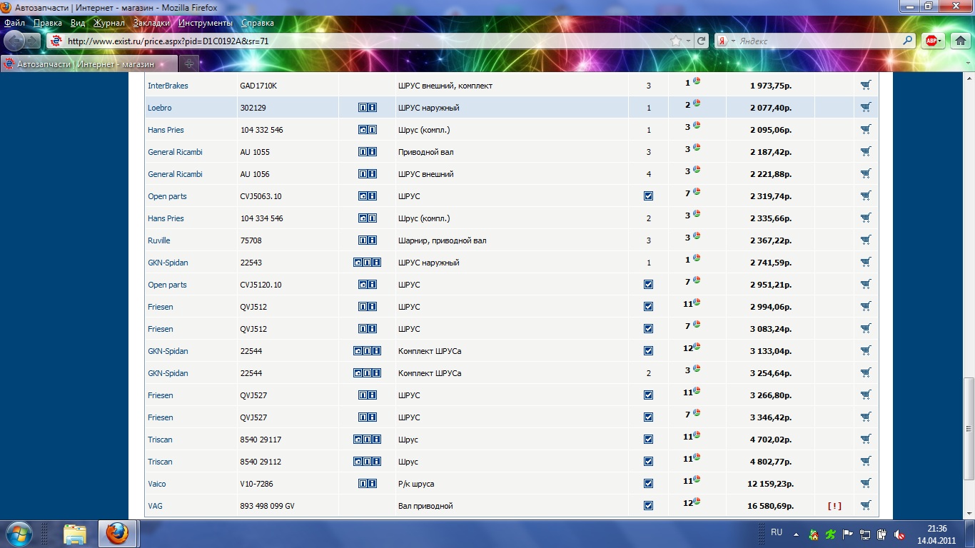
Task: Open the Adblock Plus dropdown menu
Action: coord(940,41)
